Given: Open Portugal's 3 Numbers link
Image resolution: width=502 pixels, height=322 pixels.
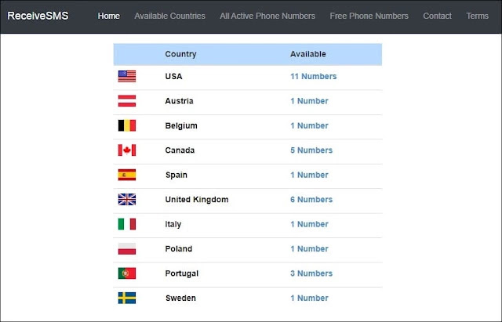Looking at the screenshot, I should pos(311,273).
